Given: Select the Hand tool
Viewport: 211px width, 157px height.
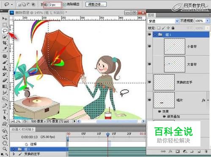Looking at the screenshot, I should click(5, 143).
